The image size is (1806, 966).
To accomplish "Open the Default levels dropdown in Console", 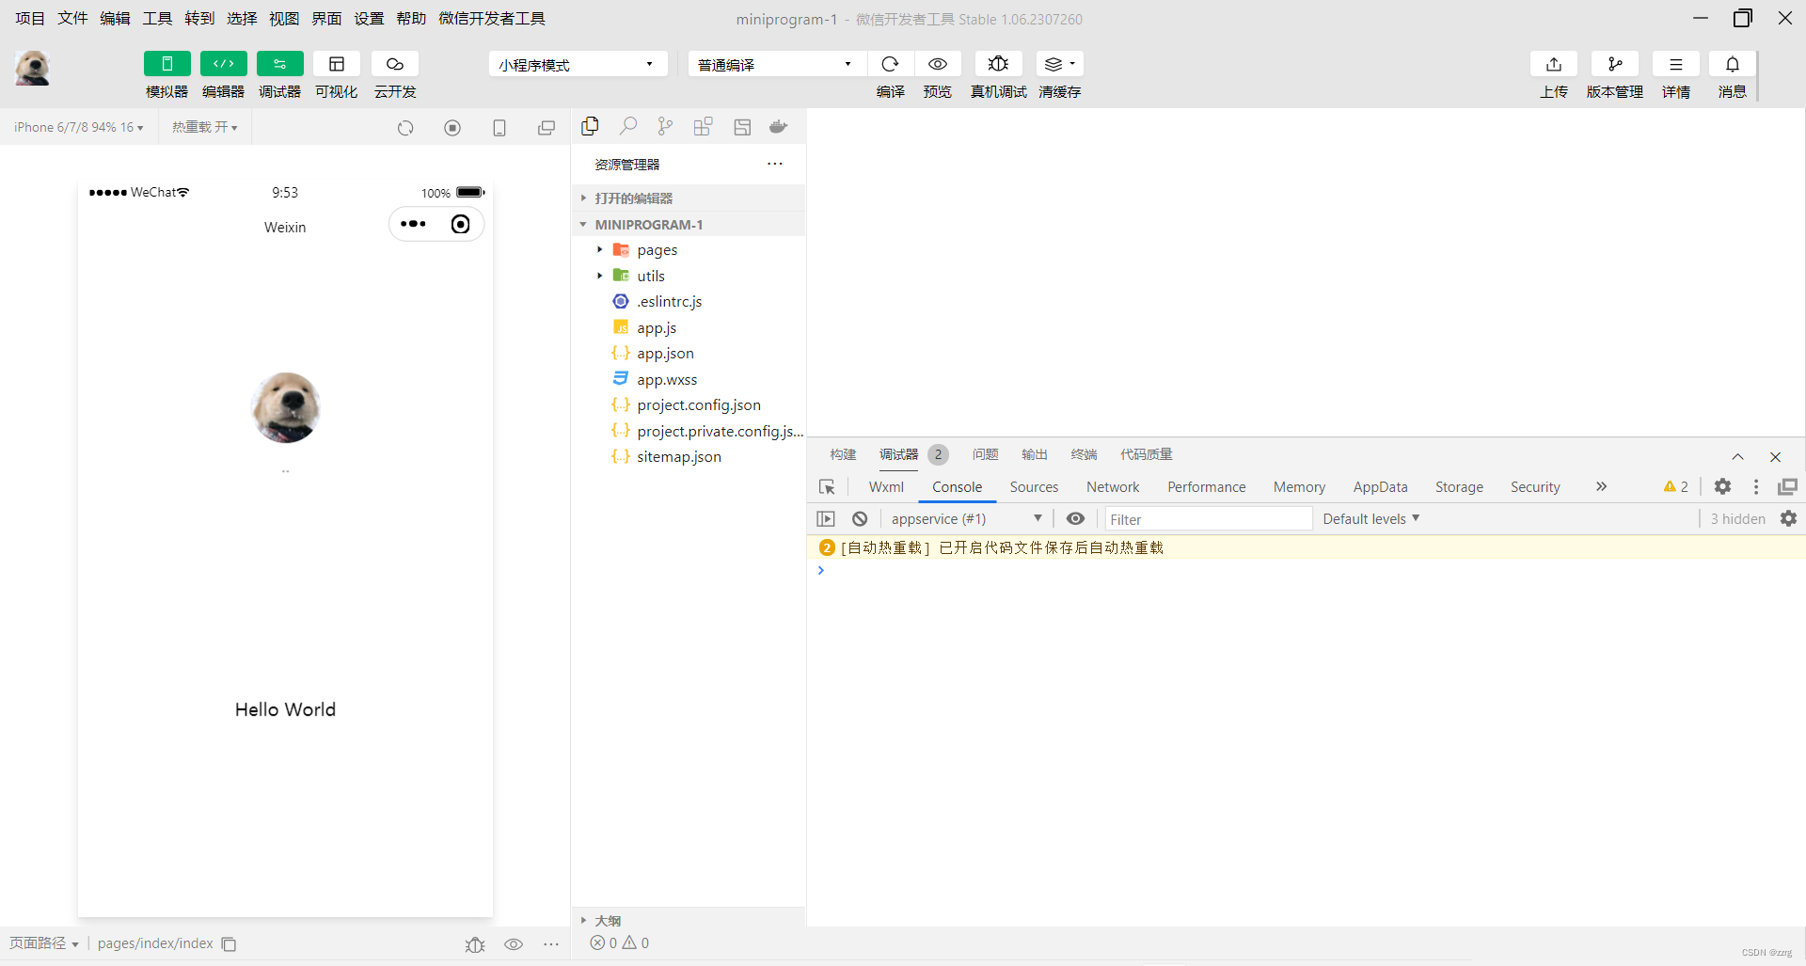I will [x=1370, y=518].
